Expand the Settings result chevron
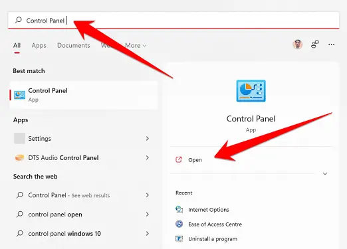 (148, 139)
